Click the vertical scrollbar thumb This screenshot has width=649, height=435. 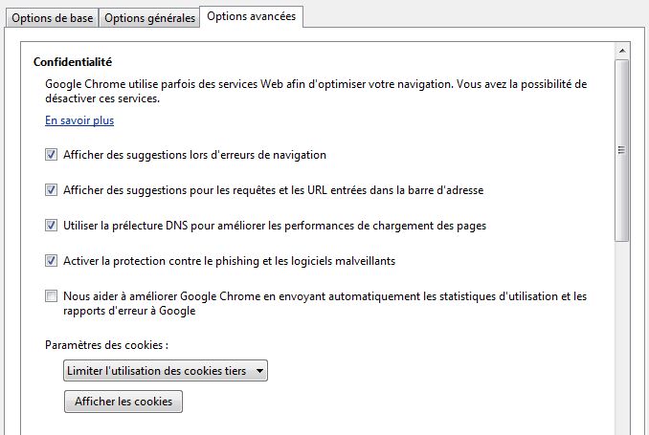coord(621,148)
